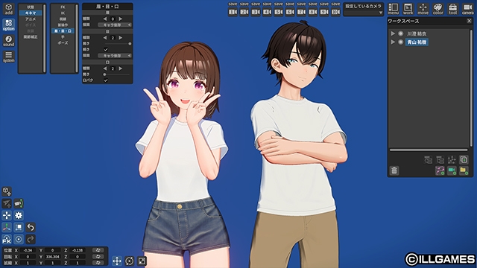Toggle the colored XYZ axis icon
This screenshot has width=477, height=268.
coord(7,227)
